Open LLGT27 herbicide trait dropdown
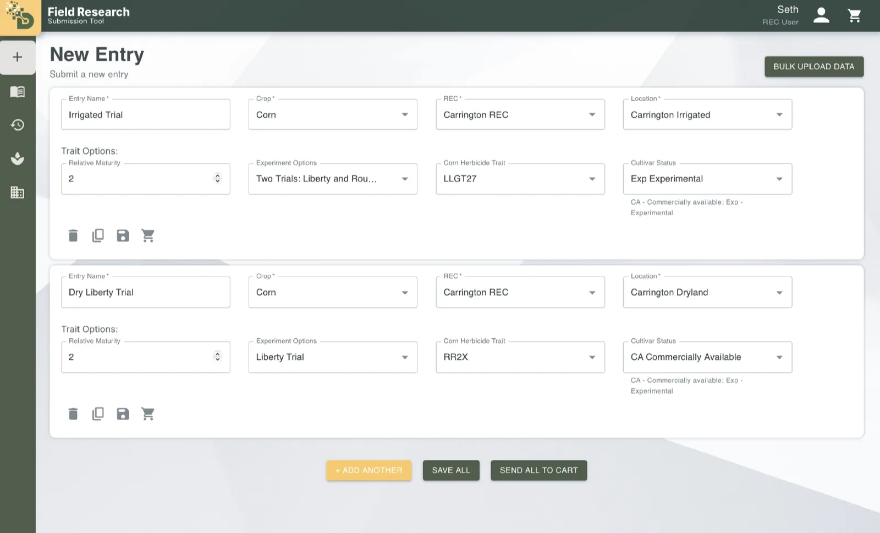Viewport: 880px width, 533px height. pyautogui.click(x=520, y=179)
